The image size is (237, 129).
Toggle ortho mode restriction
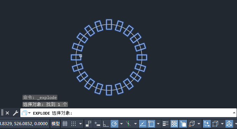106,124
